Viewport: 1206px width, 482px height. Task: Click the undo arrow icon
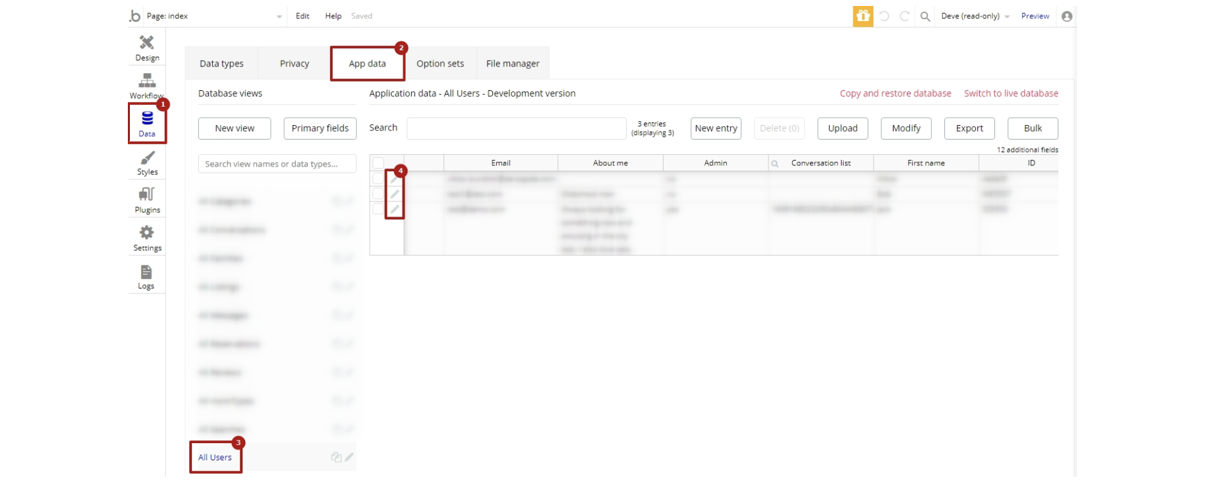pyautogui.click(x=884, y=16)
